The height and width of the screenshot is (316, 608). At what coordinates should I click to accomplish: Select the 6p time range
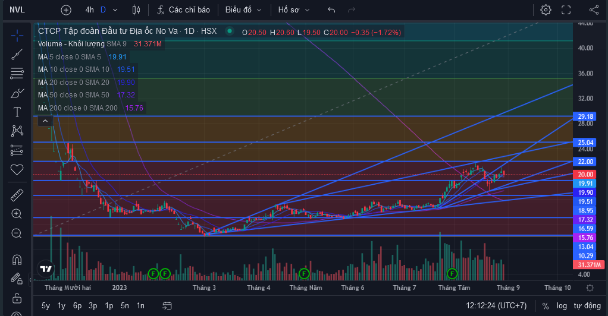pos(77,306)
